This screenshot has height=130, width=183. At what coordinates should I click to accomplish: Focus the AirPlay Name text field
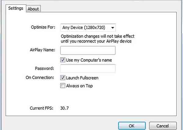pos(88,50)
